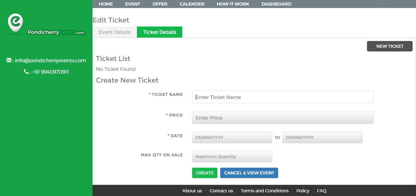Open the HOME menu item
The height and width of the screenshot is (196, 416).
[106, 4]
